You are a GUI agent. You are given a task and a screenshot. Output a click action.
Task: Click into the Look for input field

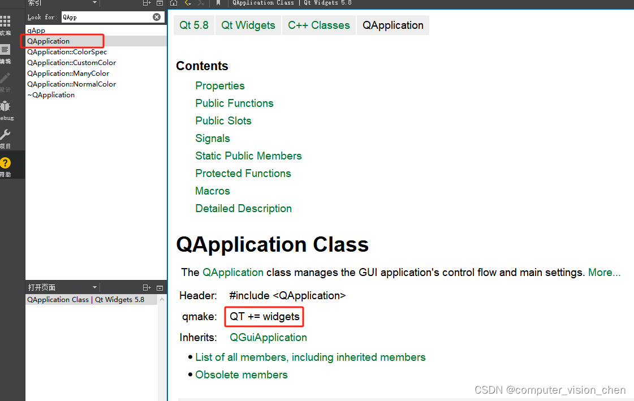[107, 17]
